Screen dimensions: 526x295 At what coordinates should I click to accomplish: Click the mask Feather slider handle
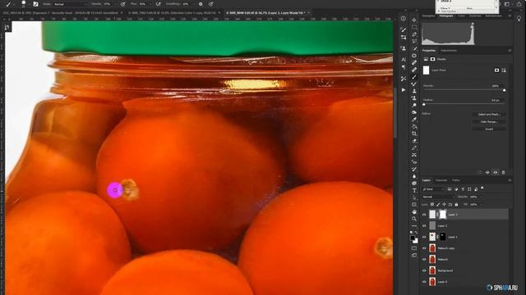pyautogui.click(x=424, y=104)
